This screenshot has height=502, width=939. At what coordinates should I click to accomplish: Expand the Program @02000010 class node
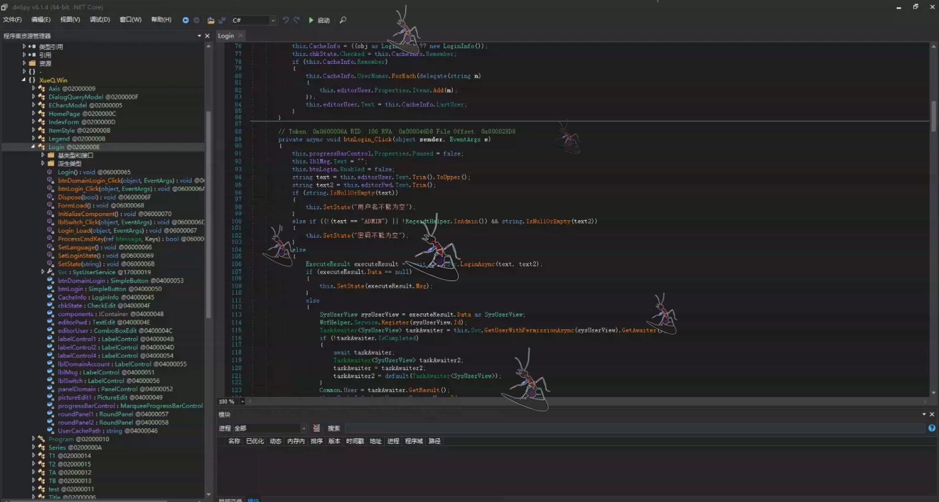tap(34, 439)
